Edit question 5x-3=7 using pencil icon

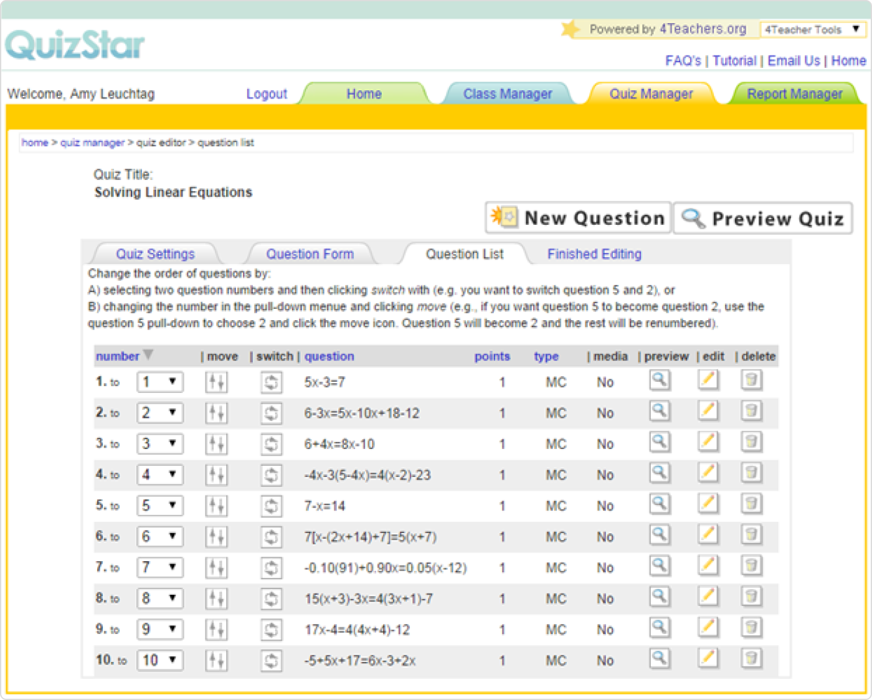[x=708, y=380]
